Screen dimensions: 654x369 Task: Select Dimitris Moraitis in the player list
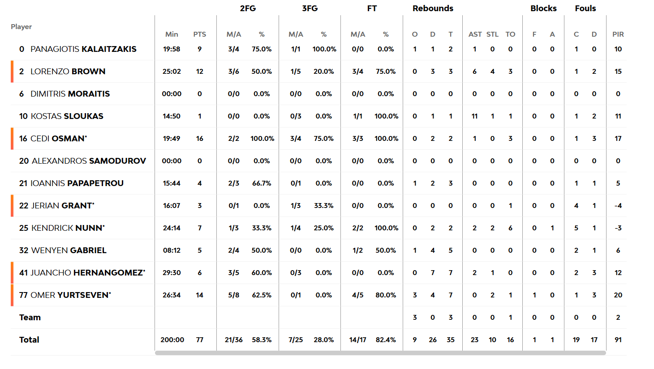pyautogui.click(x=70, y=94)
